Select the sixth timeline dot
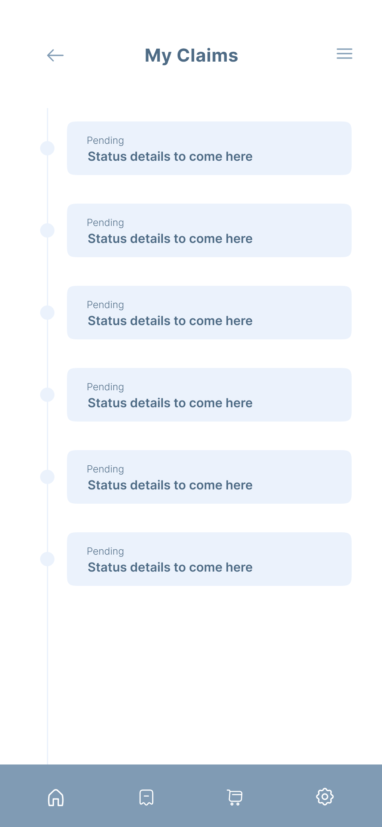 [47, 559]
